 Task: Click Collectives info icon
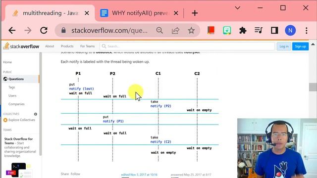click(x=36, y=114)
